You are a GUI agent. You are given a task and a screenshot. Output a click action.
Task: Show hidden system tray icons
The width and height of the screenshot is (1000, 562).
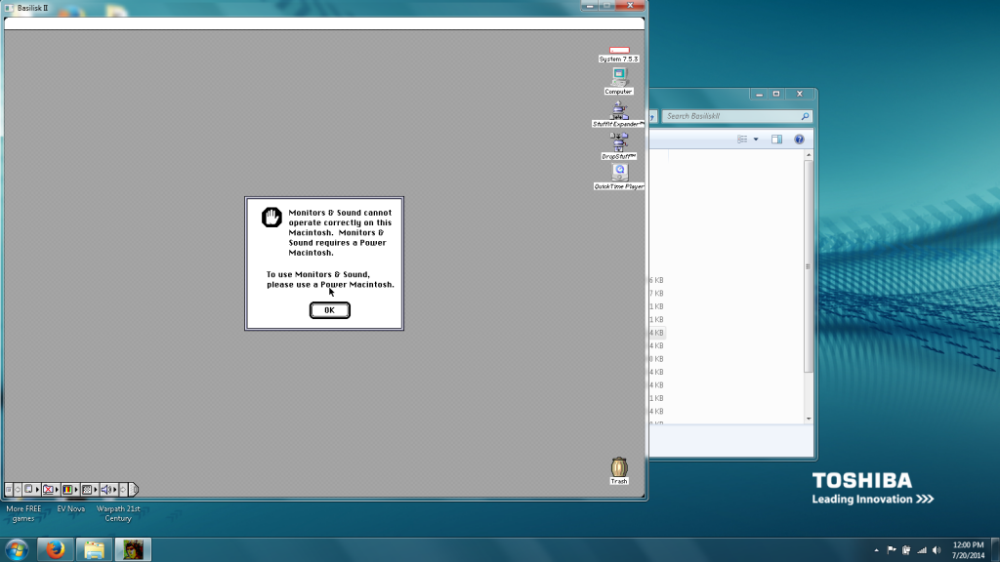pyautogui.click(x=876, y=550)
